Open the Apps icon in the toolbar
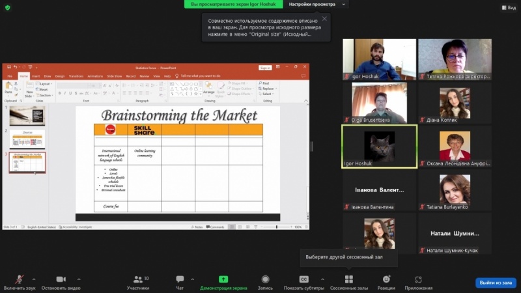The image size is (521, 293). (x=418, y=279)
